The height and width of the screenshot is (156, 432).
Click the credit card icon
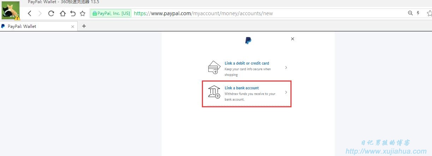[214, 67]
